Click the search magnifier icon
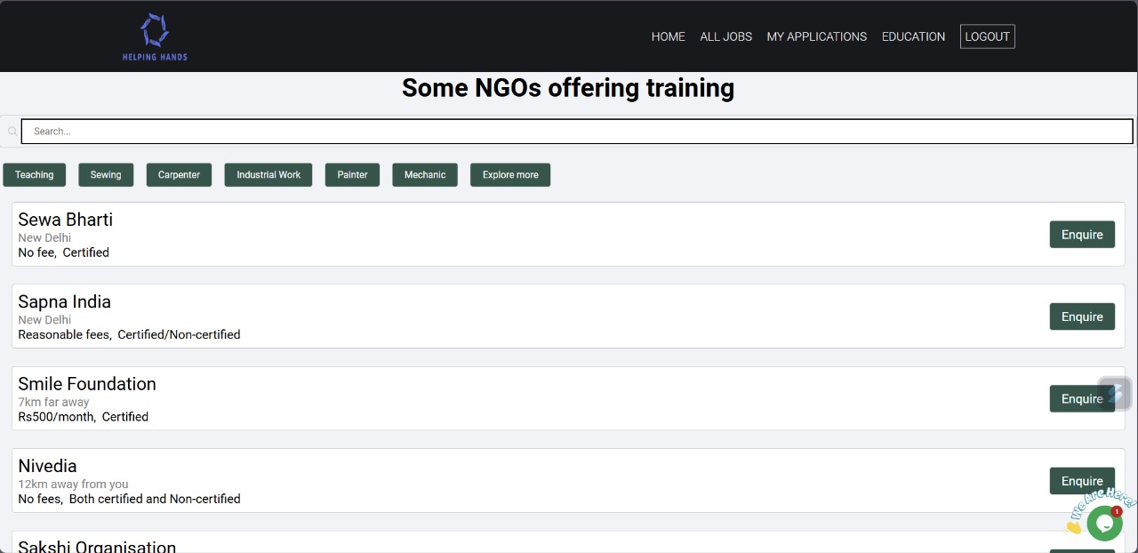 (x=12, y=132)
